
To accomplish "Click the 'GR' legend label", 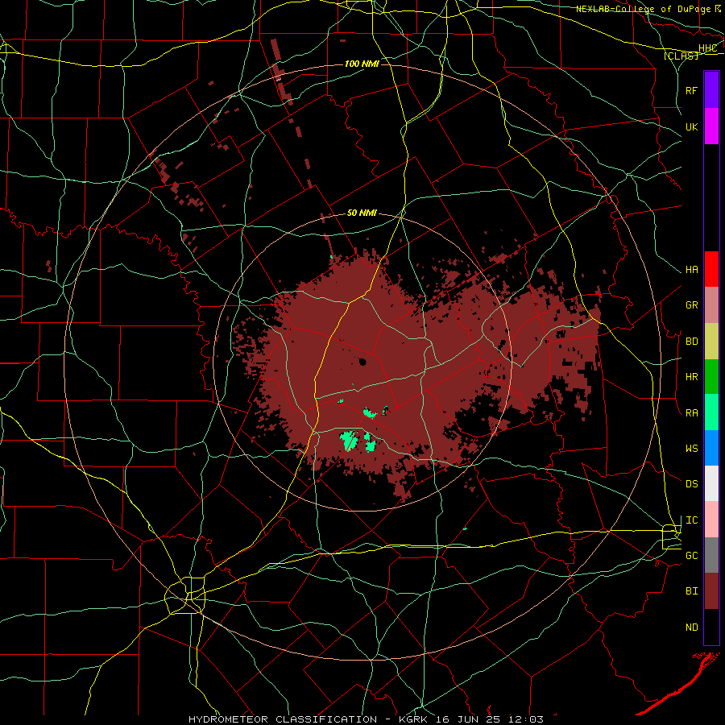I will 691,304.
